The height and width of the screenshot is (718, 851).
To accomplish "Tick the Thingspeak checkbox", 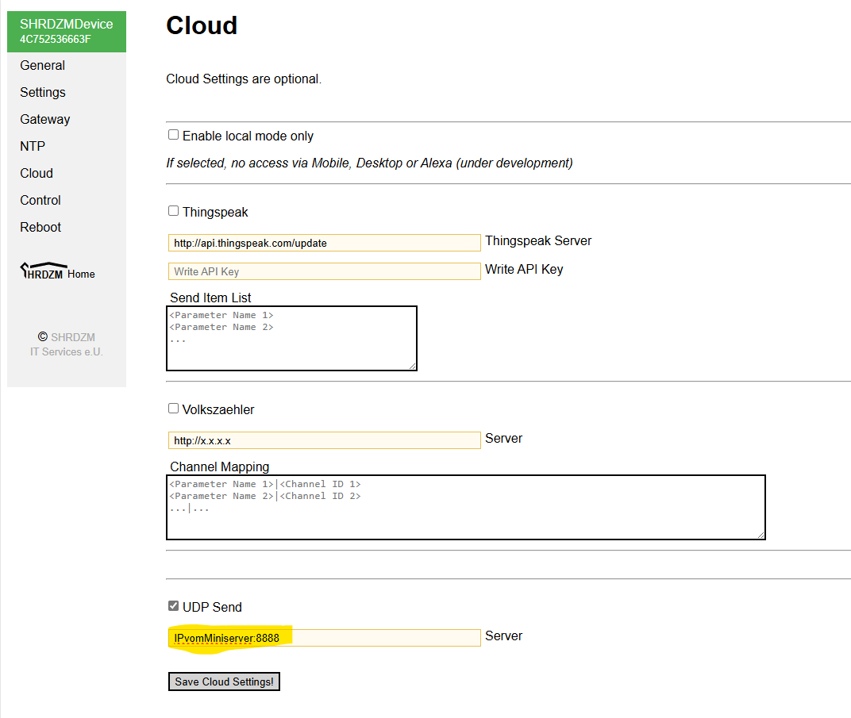I will click(173, 210).
